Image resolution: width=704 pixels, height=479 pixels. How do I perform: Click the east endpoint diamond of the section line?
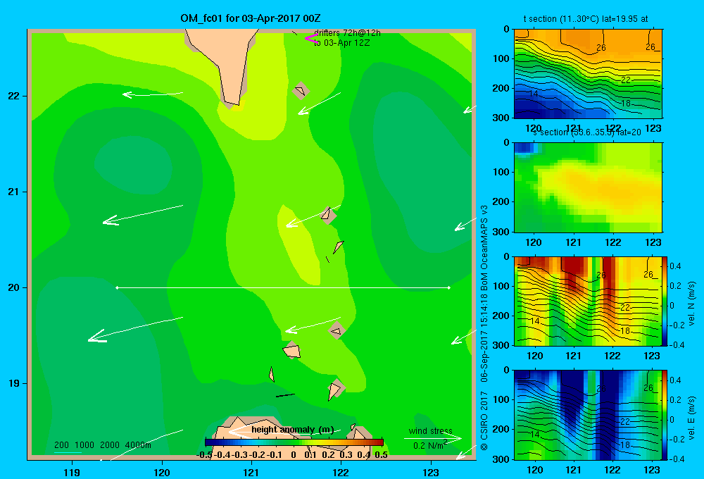pos(448,287)
